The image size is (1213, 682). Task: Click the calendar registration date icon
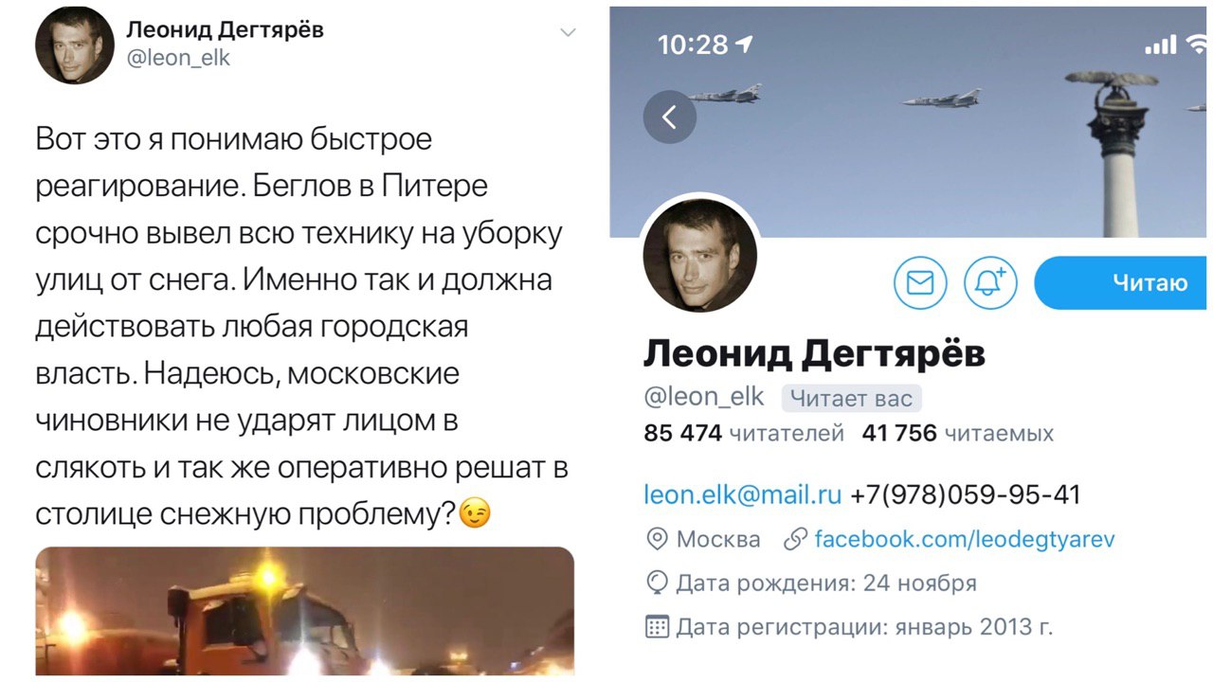click(656, 626)
